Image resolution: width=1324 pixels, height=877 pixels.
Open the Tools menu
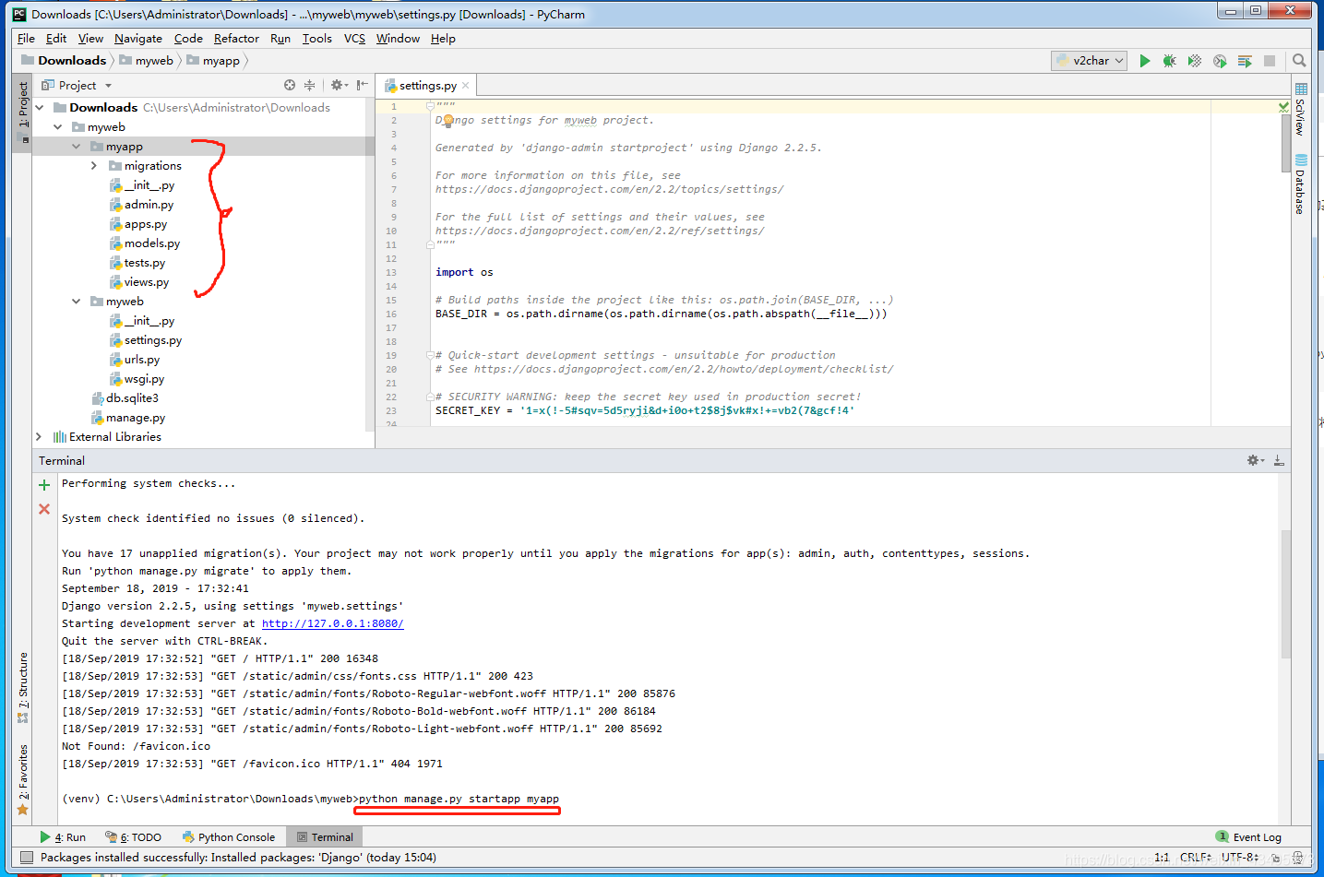click(316, 39)
